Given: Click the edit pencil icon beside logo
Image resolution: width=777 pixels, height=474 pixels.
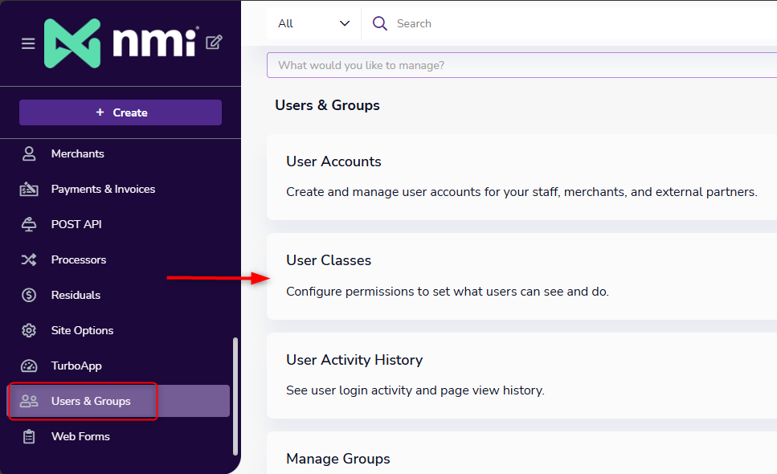Looking at the screenshot, I should tap(214, 43).
